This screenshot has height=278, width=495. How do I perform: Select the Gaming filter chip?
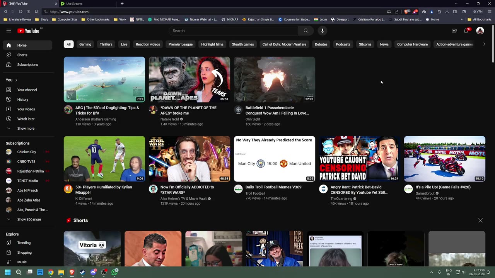click(85, 44)
